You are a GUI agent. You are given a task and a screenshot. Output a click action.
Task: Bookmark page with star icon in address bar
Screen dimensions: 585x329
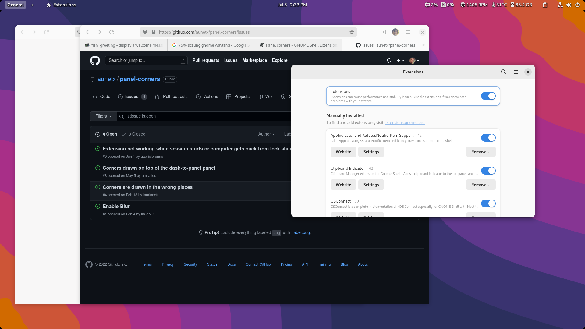pyautogui.click(x=352, y=32)
